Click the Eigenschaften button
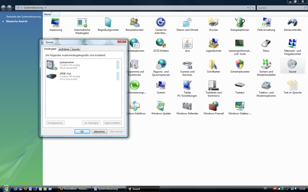The image size is (308, 192). tap(113, 123)
